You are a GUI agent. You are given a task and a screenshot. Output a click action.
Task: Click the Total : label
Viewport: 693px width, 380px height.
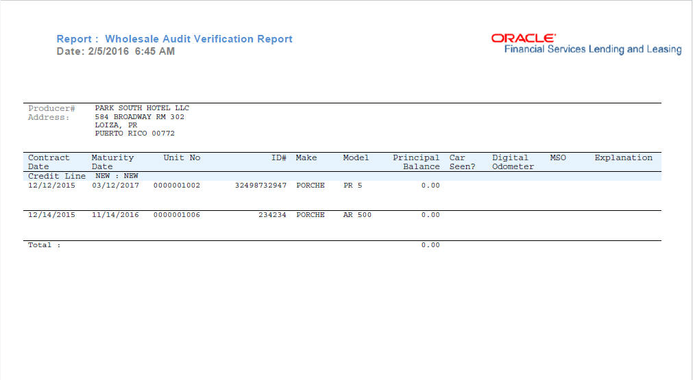click(x=44, y=245)
